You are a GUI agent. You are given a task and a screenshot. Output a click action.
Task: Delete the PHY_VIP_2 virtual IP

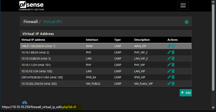pos(173,52)
